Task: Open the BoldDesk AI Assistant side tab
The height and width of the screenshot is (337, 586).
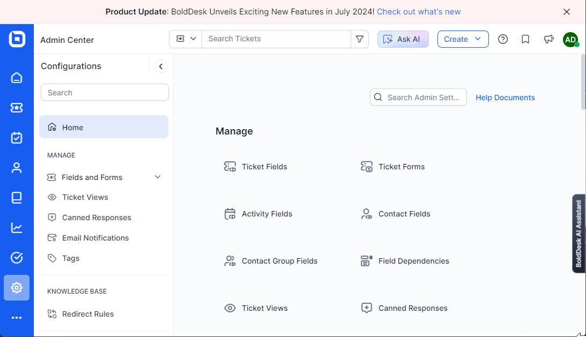Action: click(578, 234)
